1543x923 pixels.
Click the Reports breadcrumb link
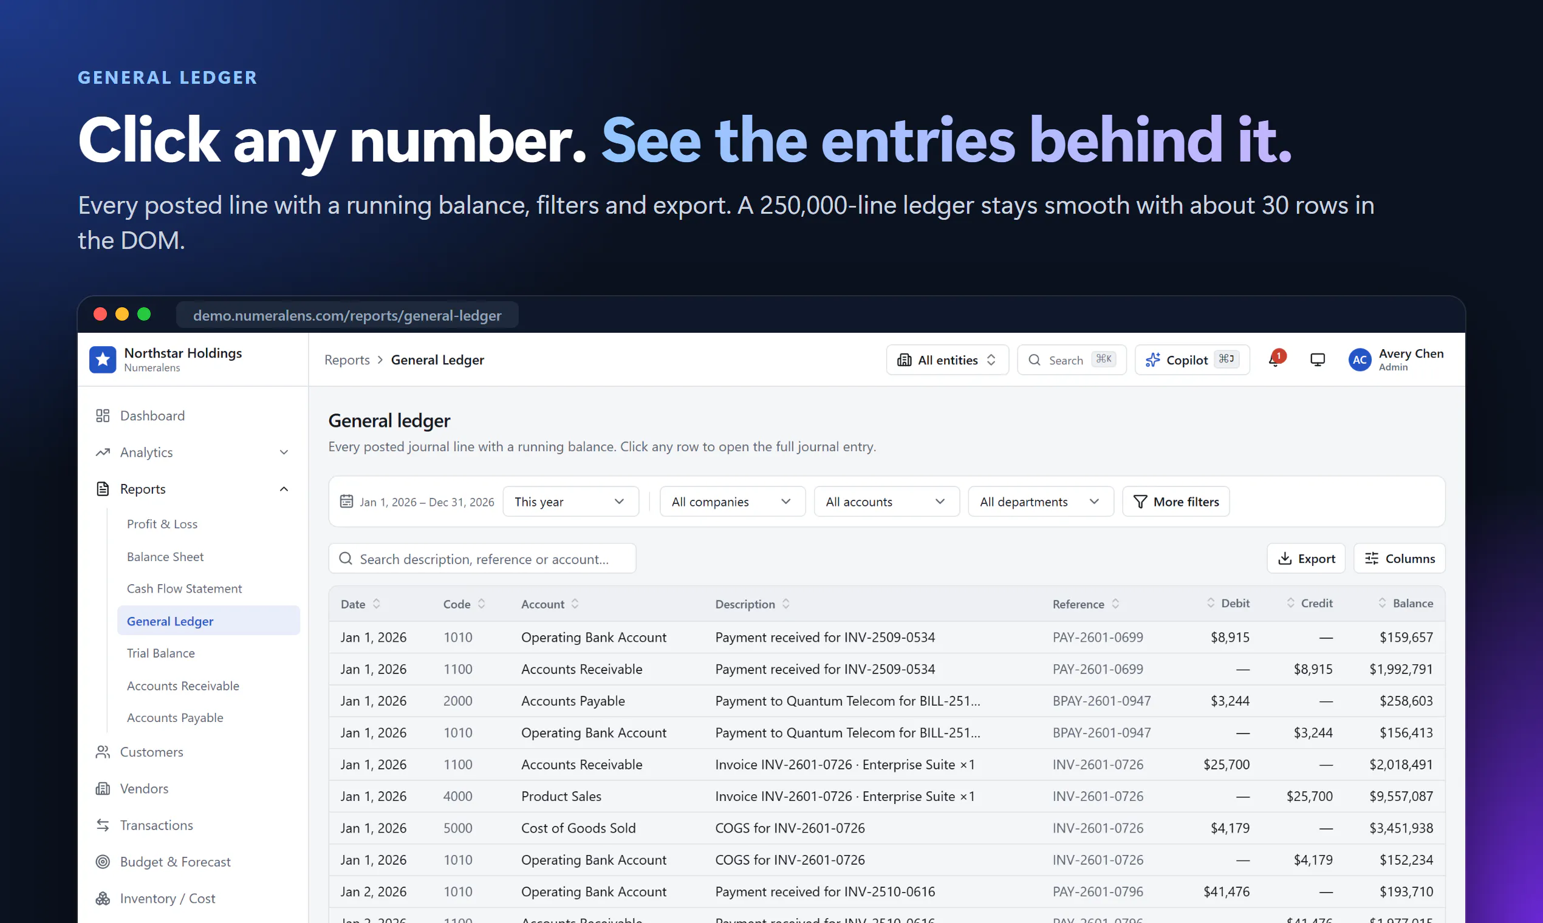pos(346,359)
